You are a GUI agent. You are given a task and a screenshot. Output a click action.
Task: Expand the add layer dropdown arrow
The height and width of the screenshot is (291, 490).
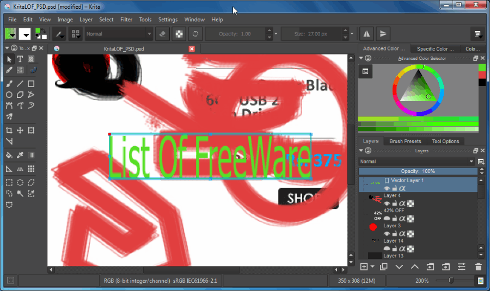(372, 267)
